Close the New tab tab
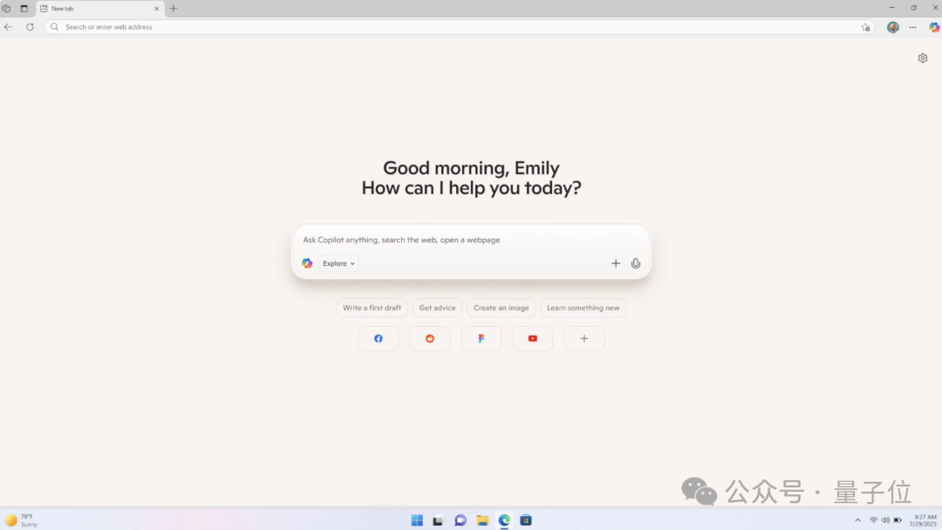 click(x=157, y=9)
